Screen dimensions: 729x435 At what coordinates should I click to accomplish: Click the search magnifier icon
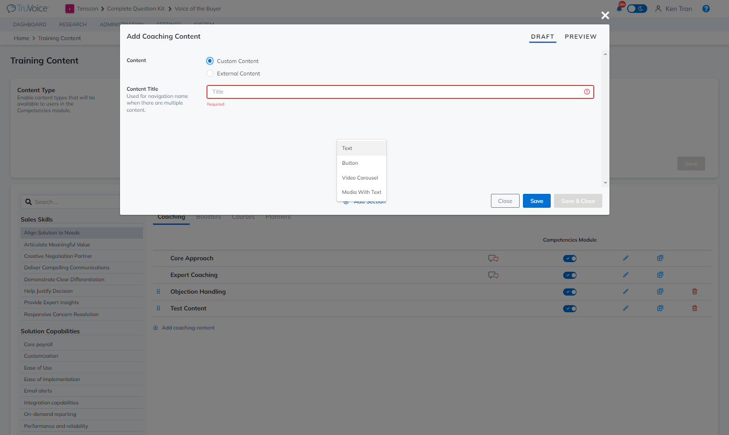(29, 202)
